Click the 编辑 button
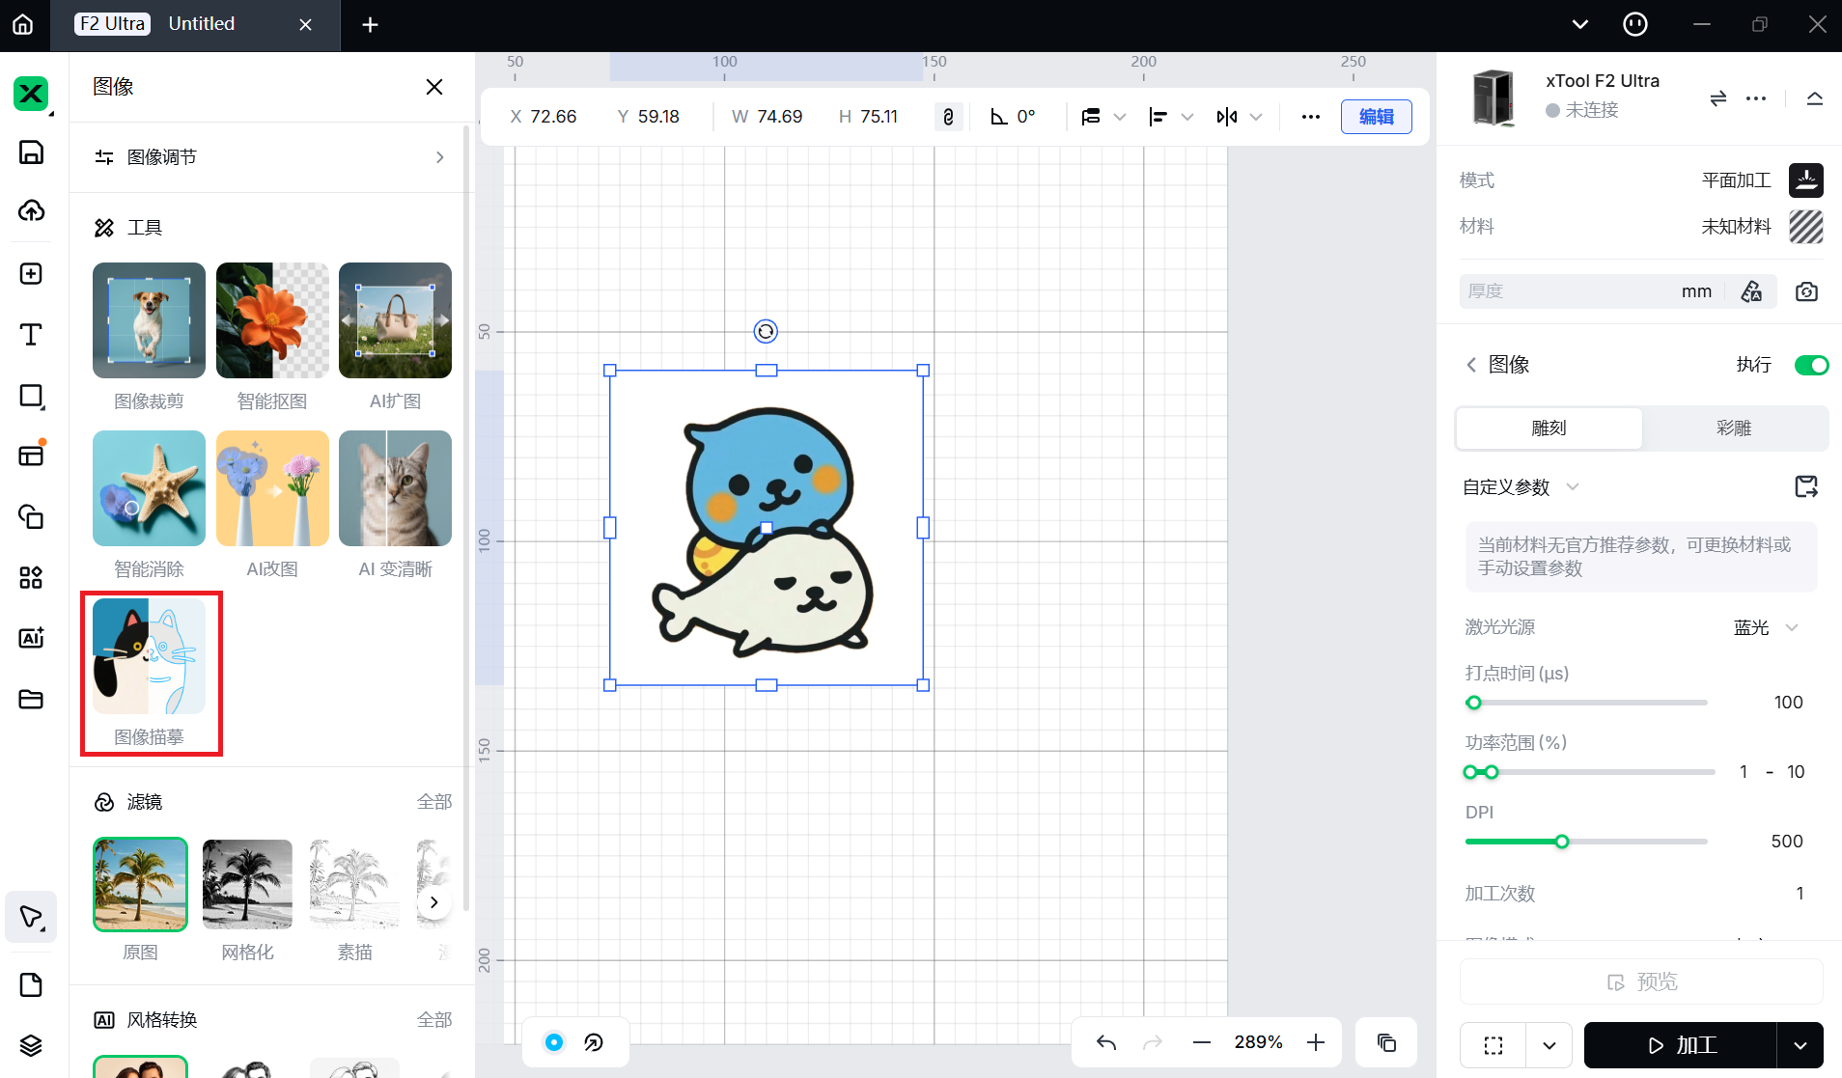 click(1376, 117)
